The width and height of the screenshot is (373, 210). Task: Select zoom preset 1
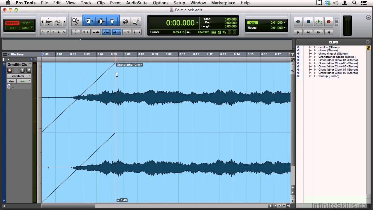pos(43,32)
